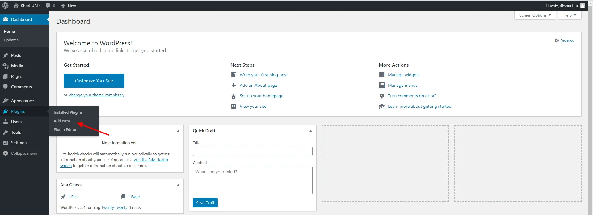Select Add New in Plugins submenu
This screenshot has width=593, height=215.
[62, 121]
